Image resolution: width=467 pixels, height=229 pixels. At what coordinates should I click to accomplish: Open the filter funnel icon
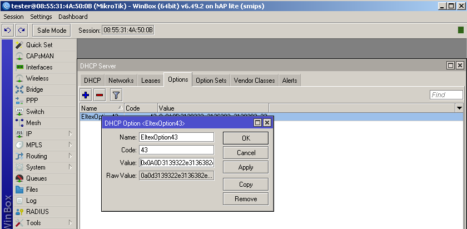click(x=116, y=95)
